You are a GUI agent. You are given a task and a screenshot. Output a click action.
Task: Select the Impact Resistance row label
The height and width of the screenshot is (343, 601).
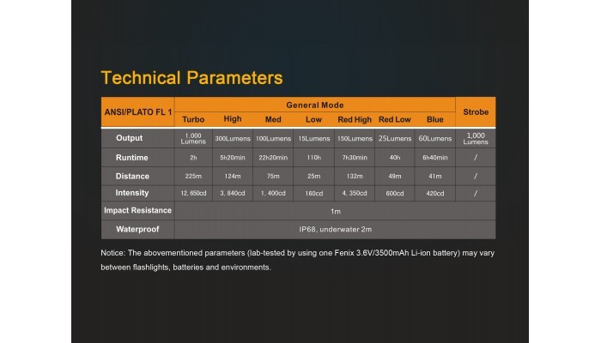pyautogui.click(x=137, y=211)
